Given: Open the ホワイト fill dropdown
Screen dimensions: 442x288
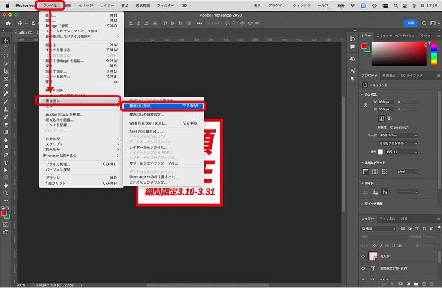Looking at the screenshot, I should [402, 152].
